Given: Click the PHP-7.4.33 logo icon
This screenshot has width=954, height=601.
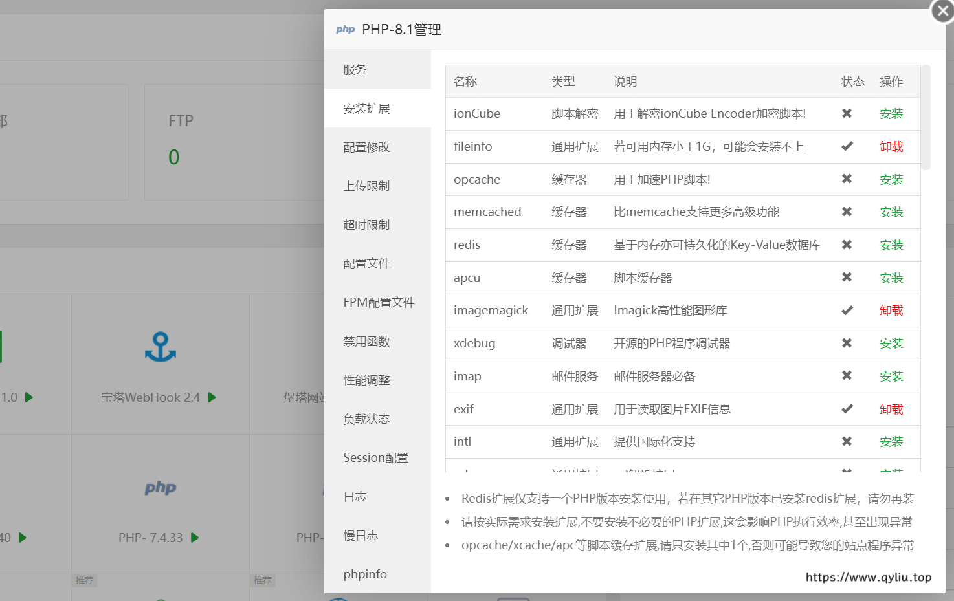Looking at the screenshot, I should 161,488.
